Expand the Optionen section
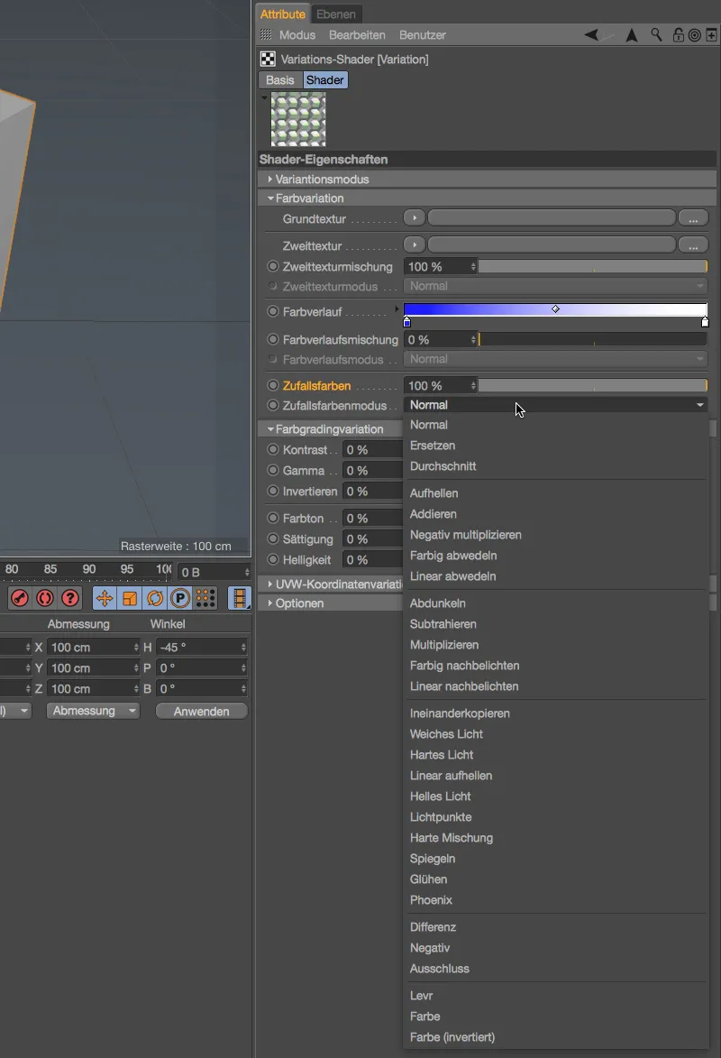 (269, 603)
